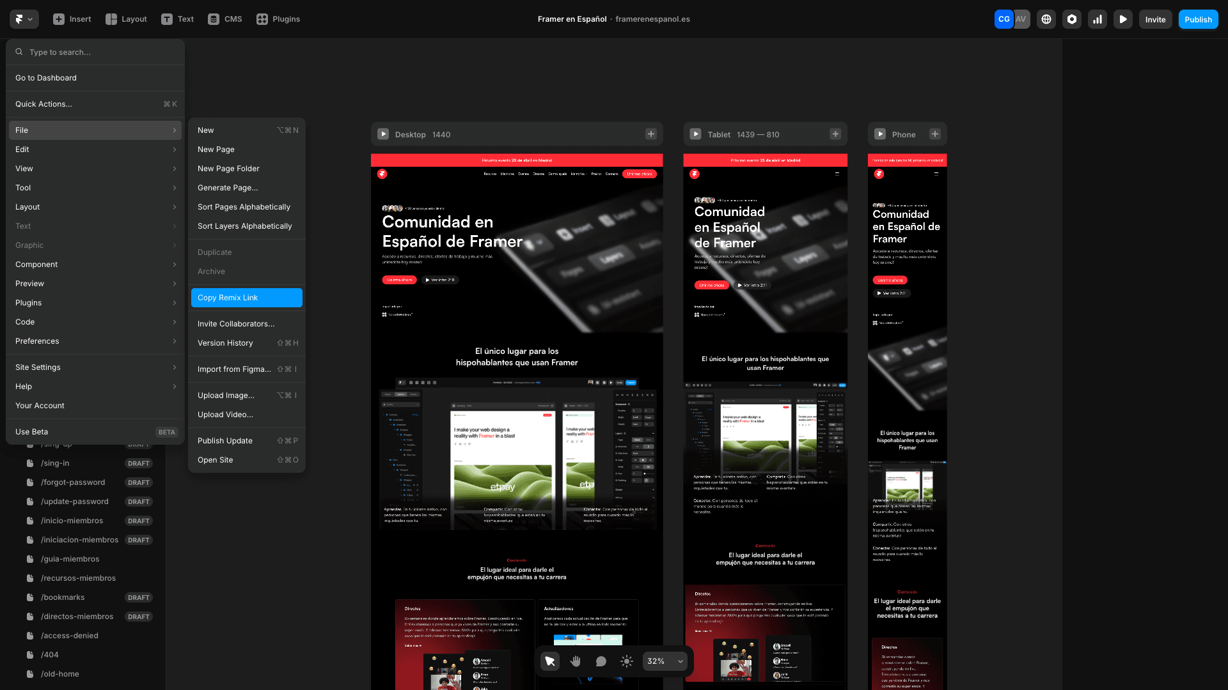Select Invite Collaborators
The image size is (1228, 690).
[x=247, y=324]
